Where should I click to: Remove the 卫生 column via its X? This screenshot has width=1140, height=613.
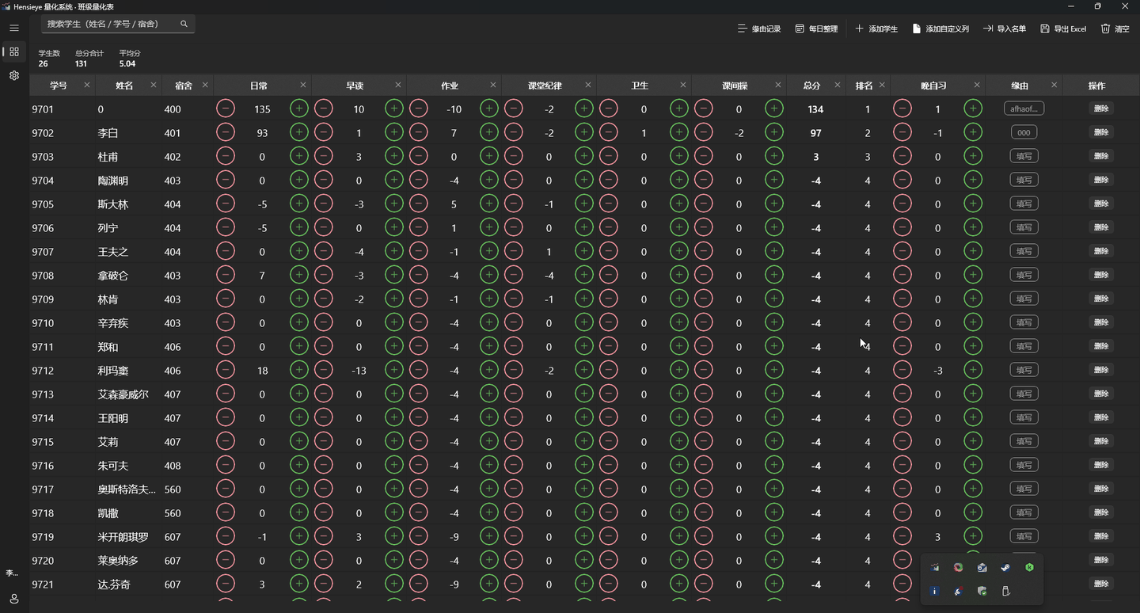pyautogui.click(x=683, y=85)
